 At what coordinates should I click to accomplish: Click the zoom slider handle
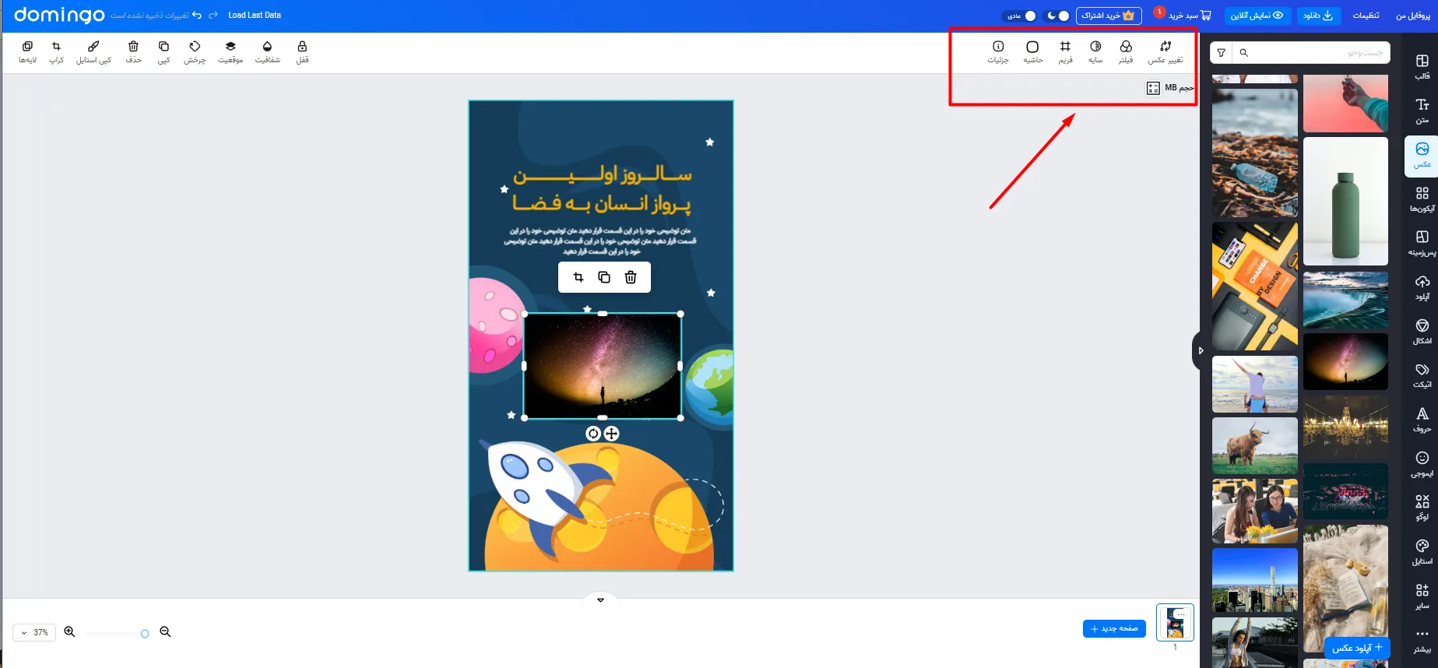click(145, 634)
